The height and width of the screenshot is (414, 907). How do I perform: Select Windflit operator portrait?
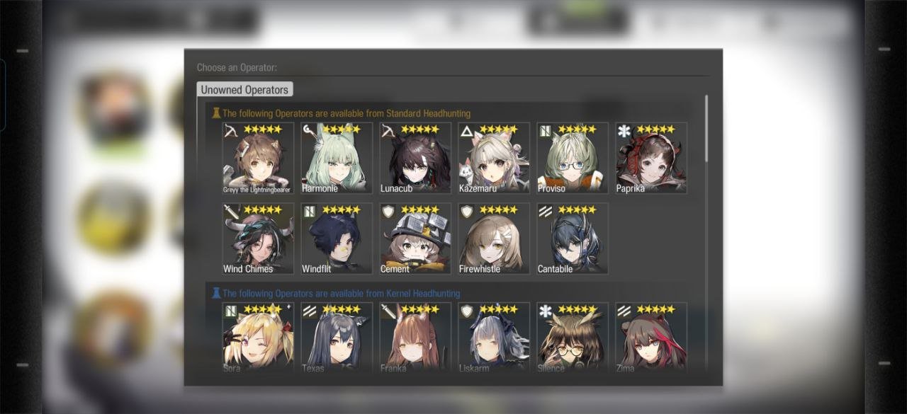(337, 239)
